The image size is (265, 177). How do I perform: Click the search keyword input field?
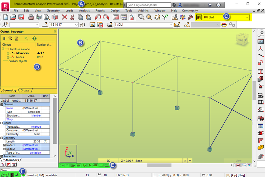tap(149, 5)
